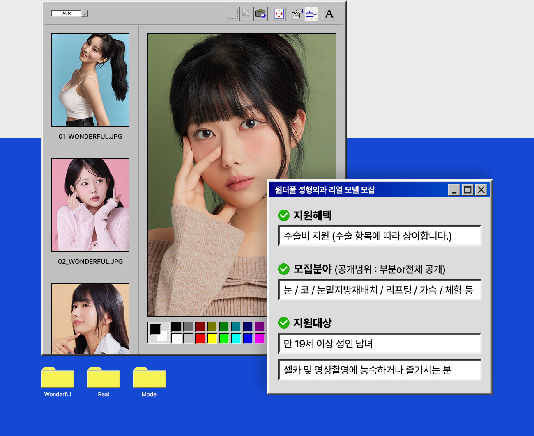Click the clipboard paste toolbar icon

click(261, 14)
